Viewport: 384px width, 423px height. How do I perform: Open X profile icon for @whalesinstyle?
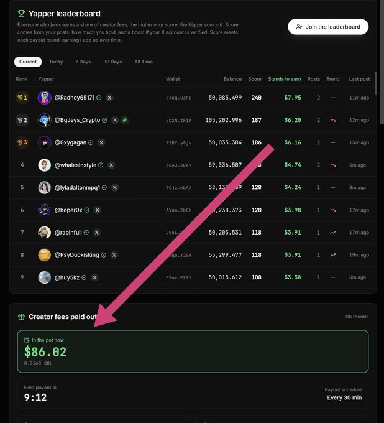111,165
